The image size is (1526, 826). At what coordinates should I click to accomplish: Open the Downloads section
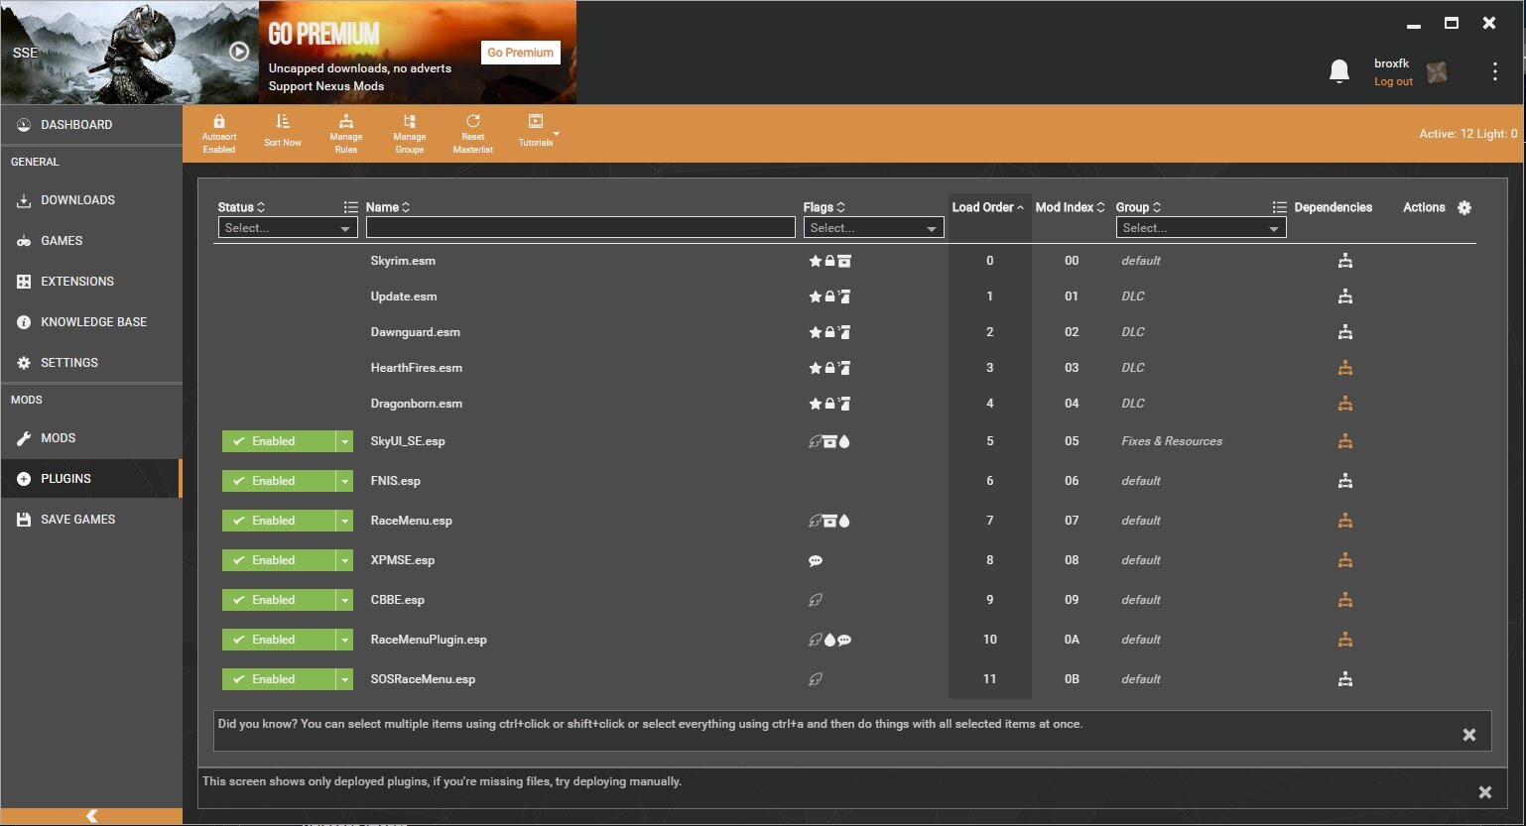click(x=91, y=200)
